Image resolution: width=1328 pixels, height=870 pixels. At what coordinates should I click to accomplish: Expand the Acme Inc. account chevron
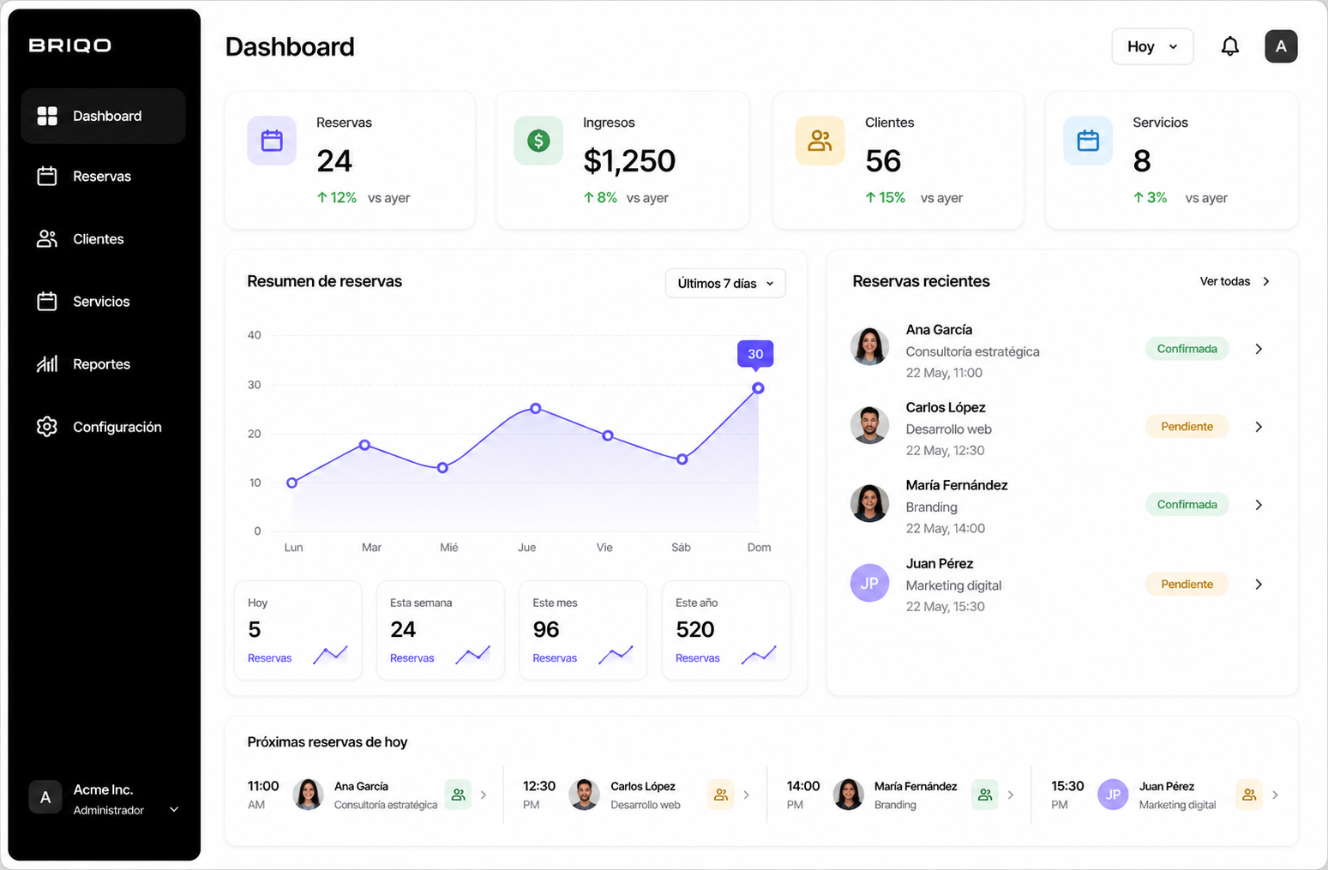point(174,809)
